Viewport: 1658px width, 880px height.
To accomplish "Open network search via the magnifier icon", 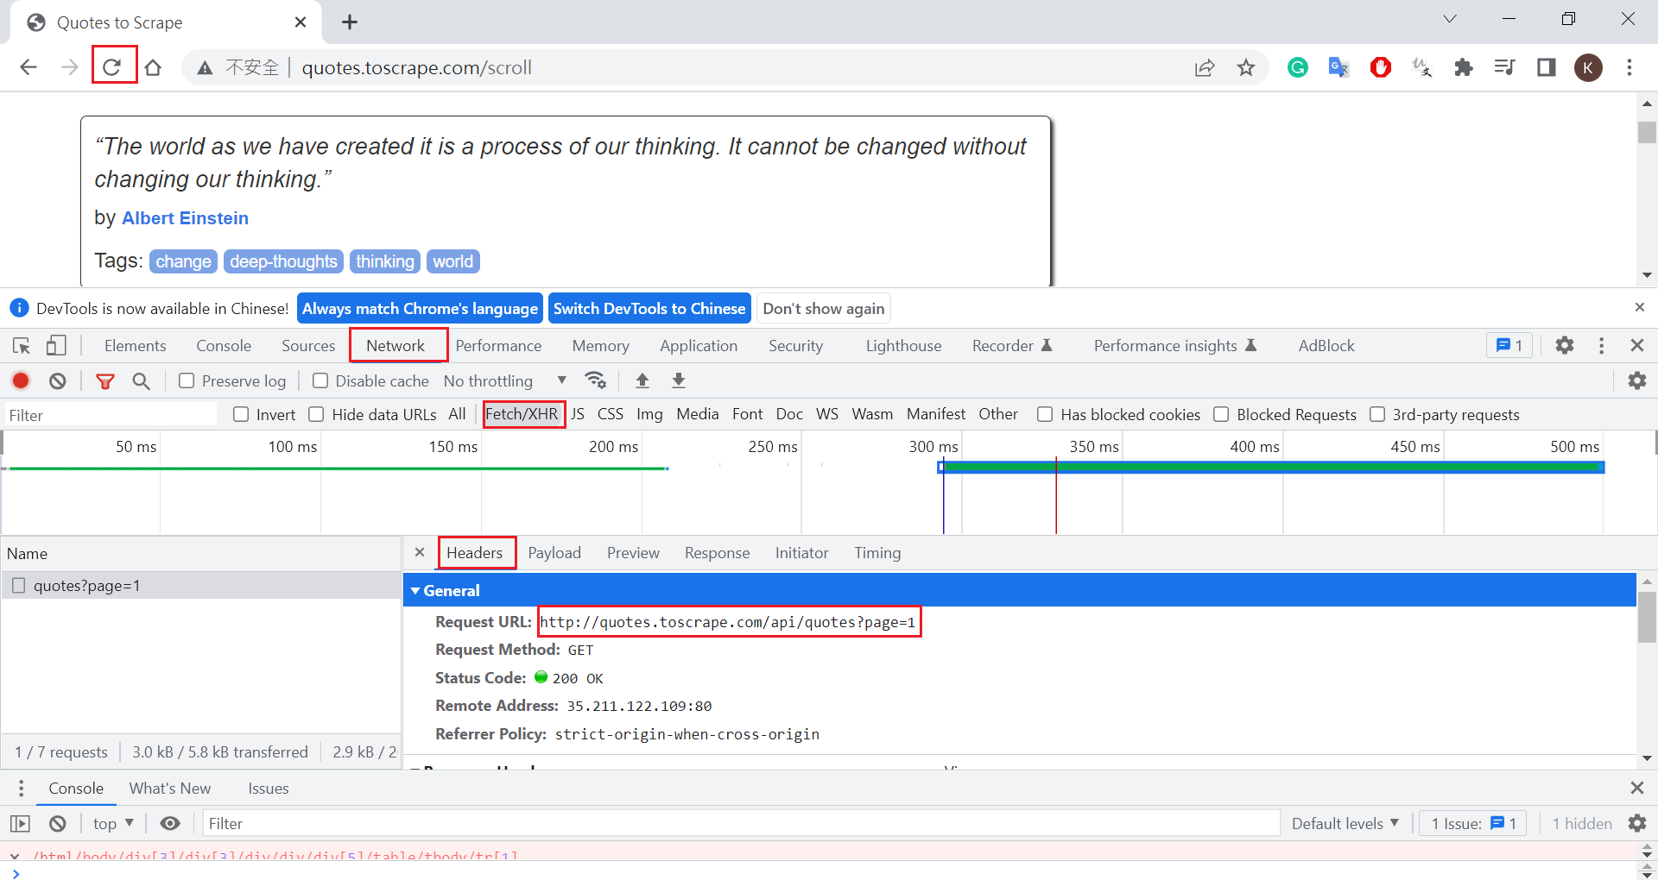I will [x=142, y=380].
